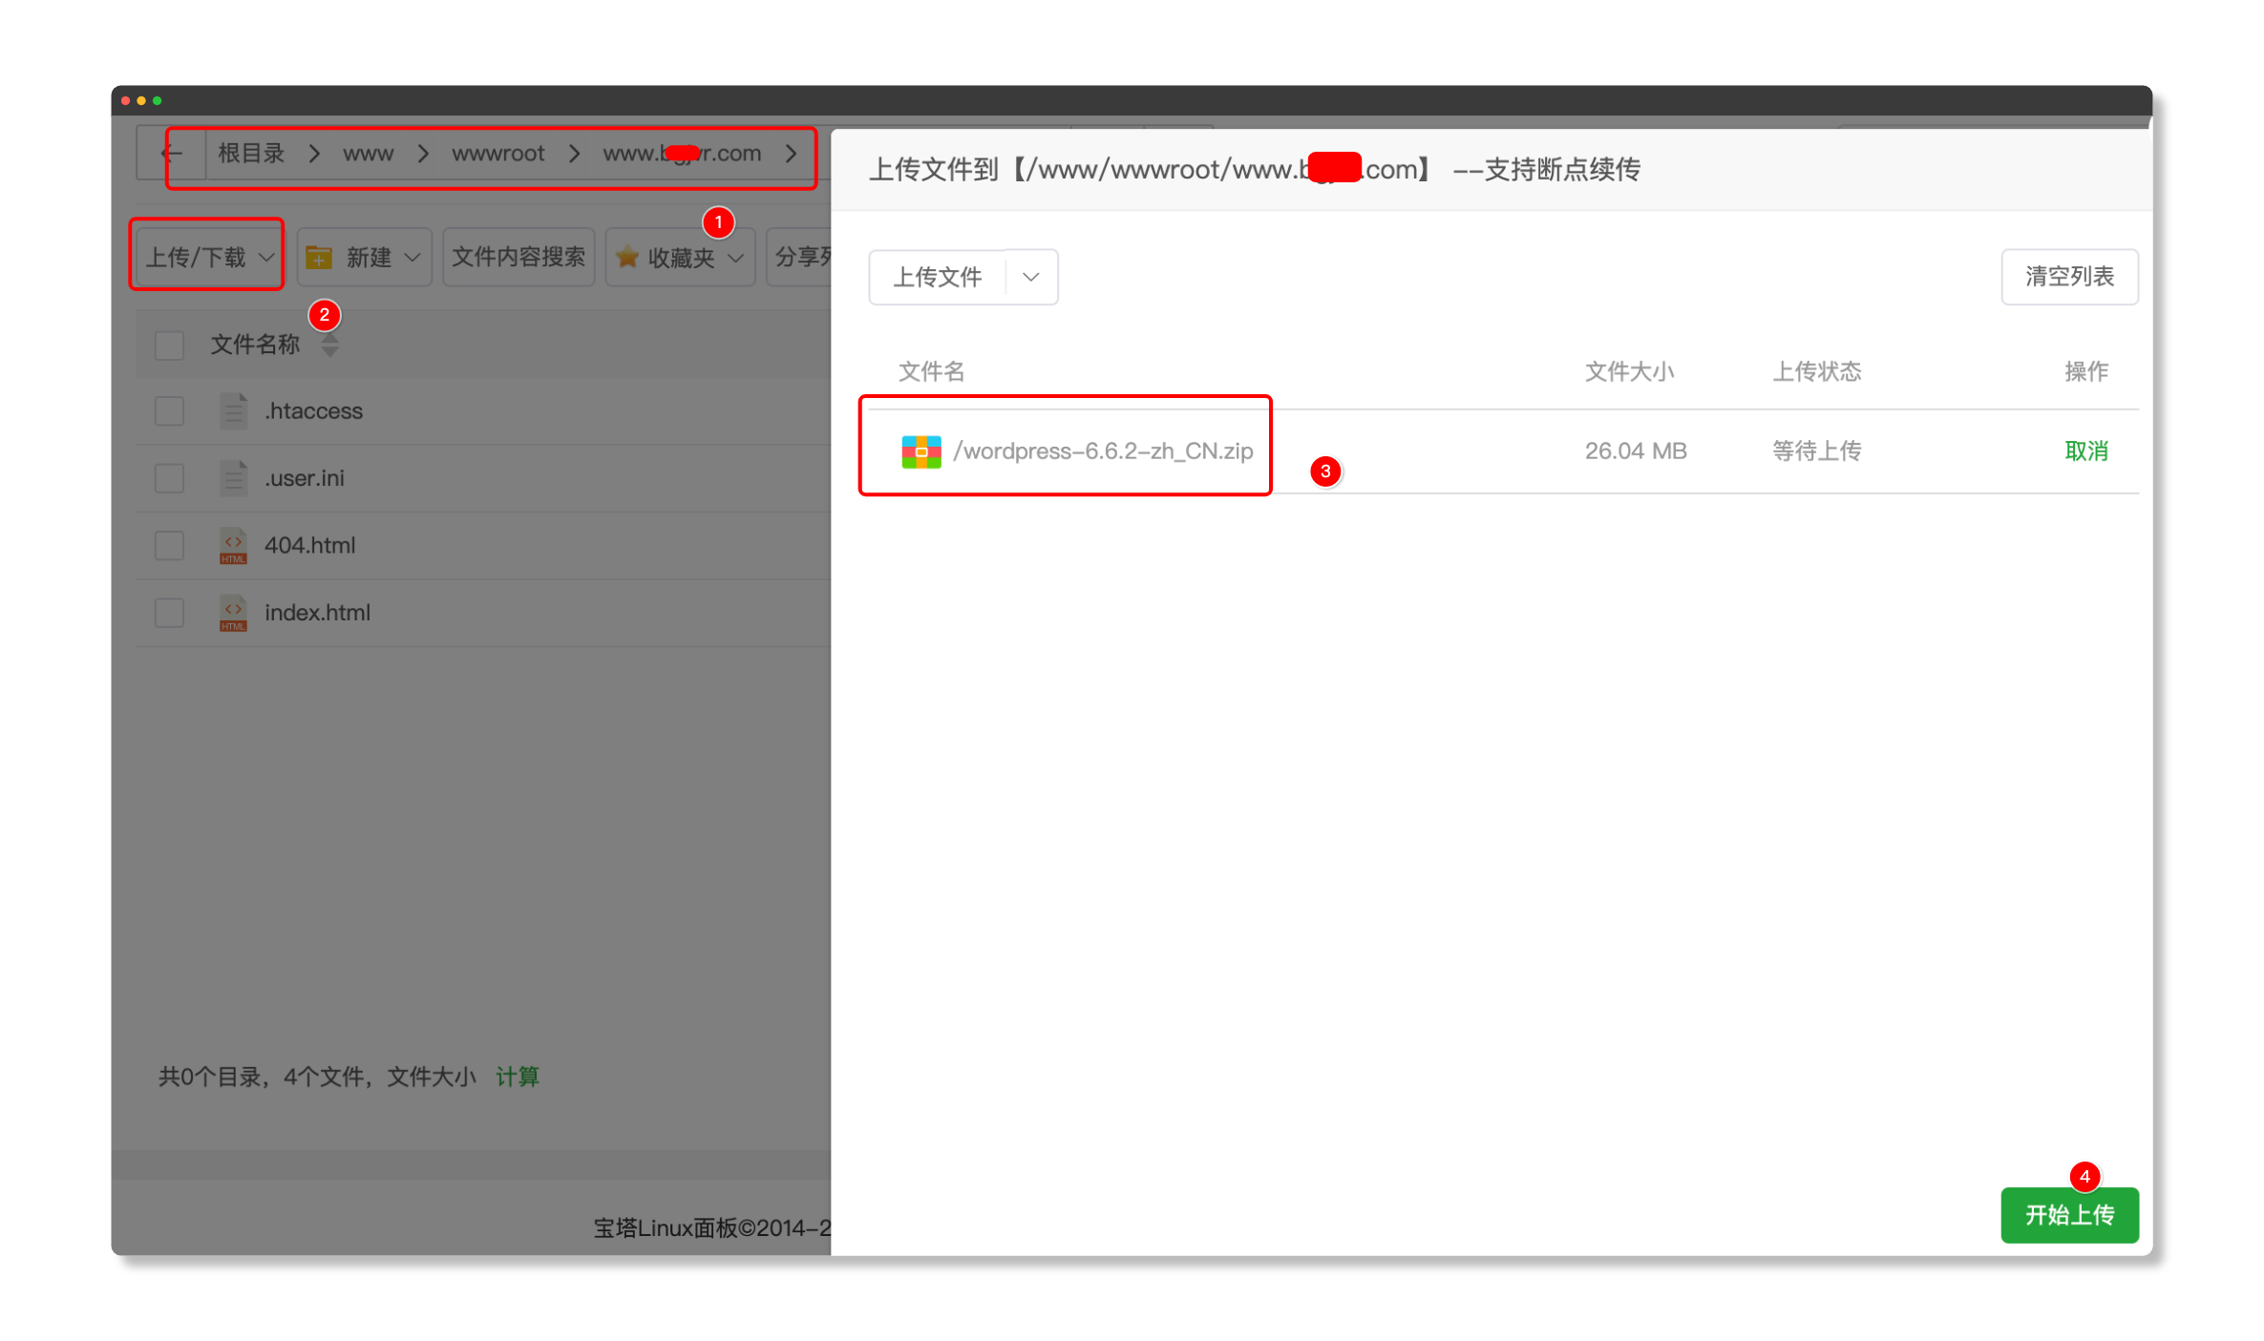This screenshot has height=1341, width=2264.
Task: Click the index.html HTML file icon
Action: tap(233, 613)
